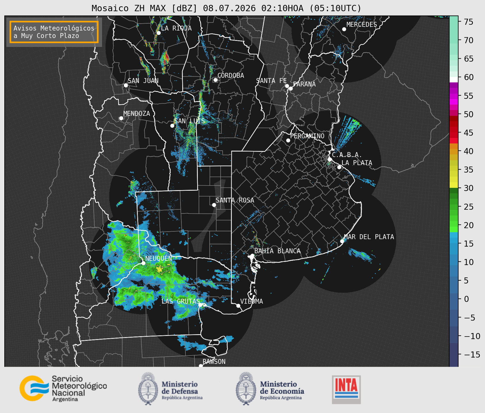Viewport: 485px width, 413px height.
Task: Click the Mar del Plata marker dot
Action: tap(342, 241)
